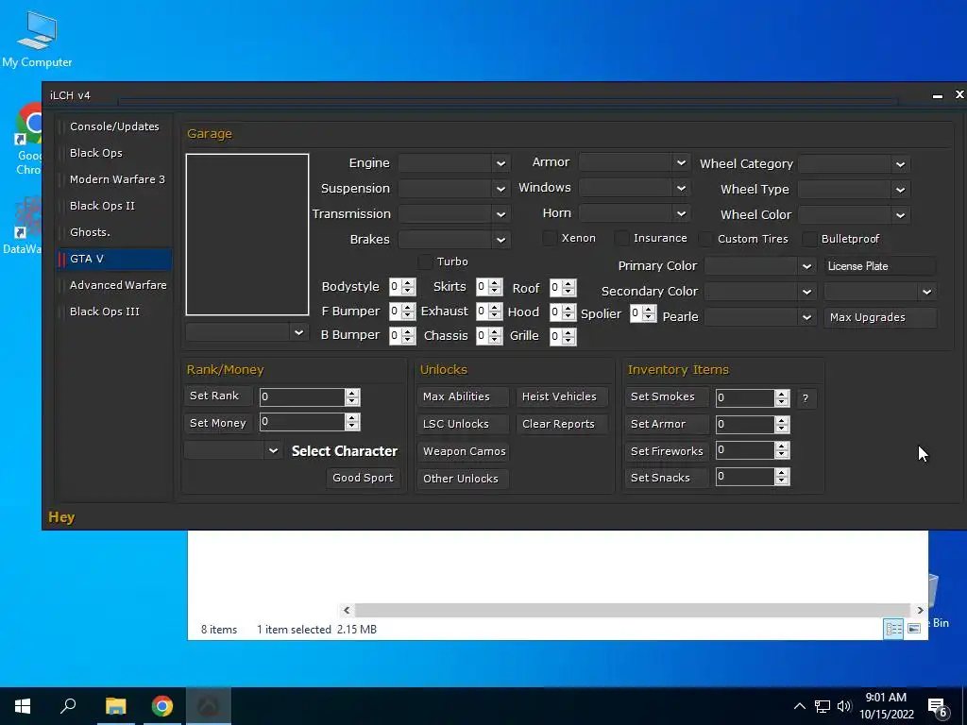
Task: Open the Primary Color dropdown
Action: (760, 266)
